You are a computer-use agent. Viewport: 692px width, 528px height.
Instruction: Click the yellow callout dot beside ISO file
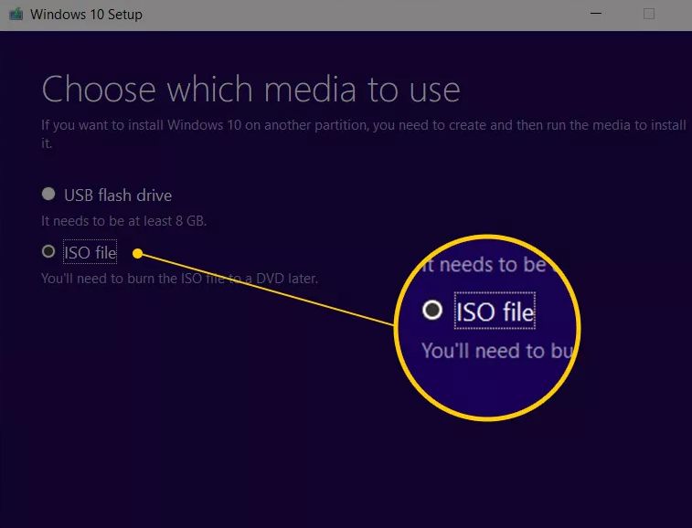(138, 253)
